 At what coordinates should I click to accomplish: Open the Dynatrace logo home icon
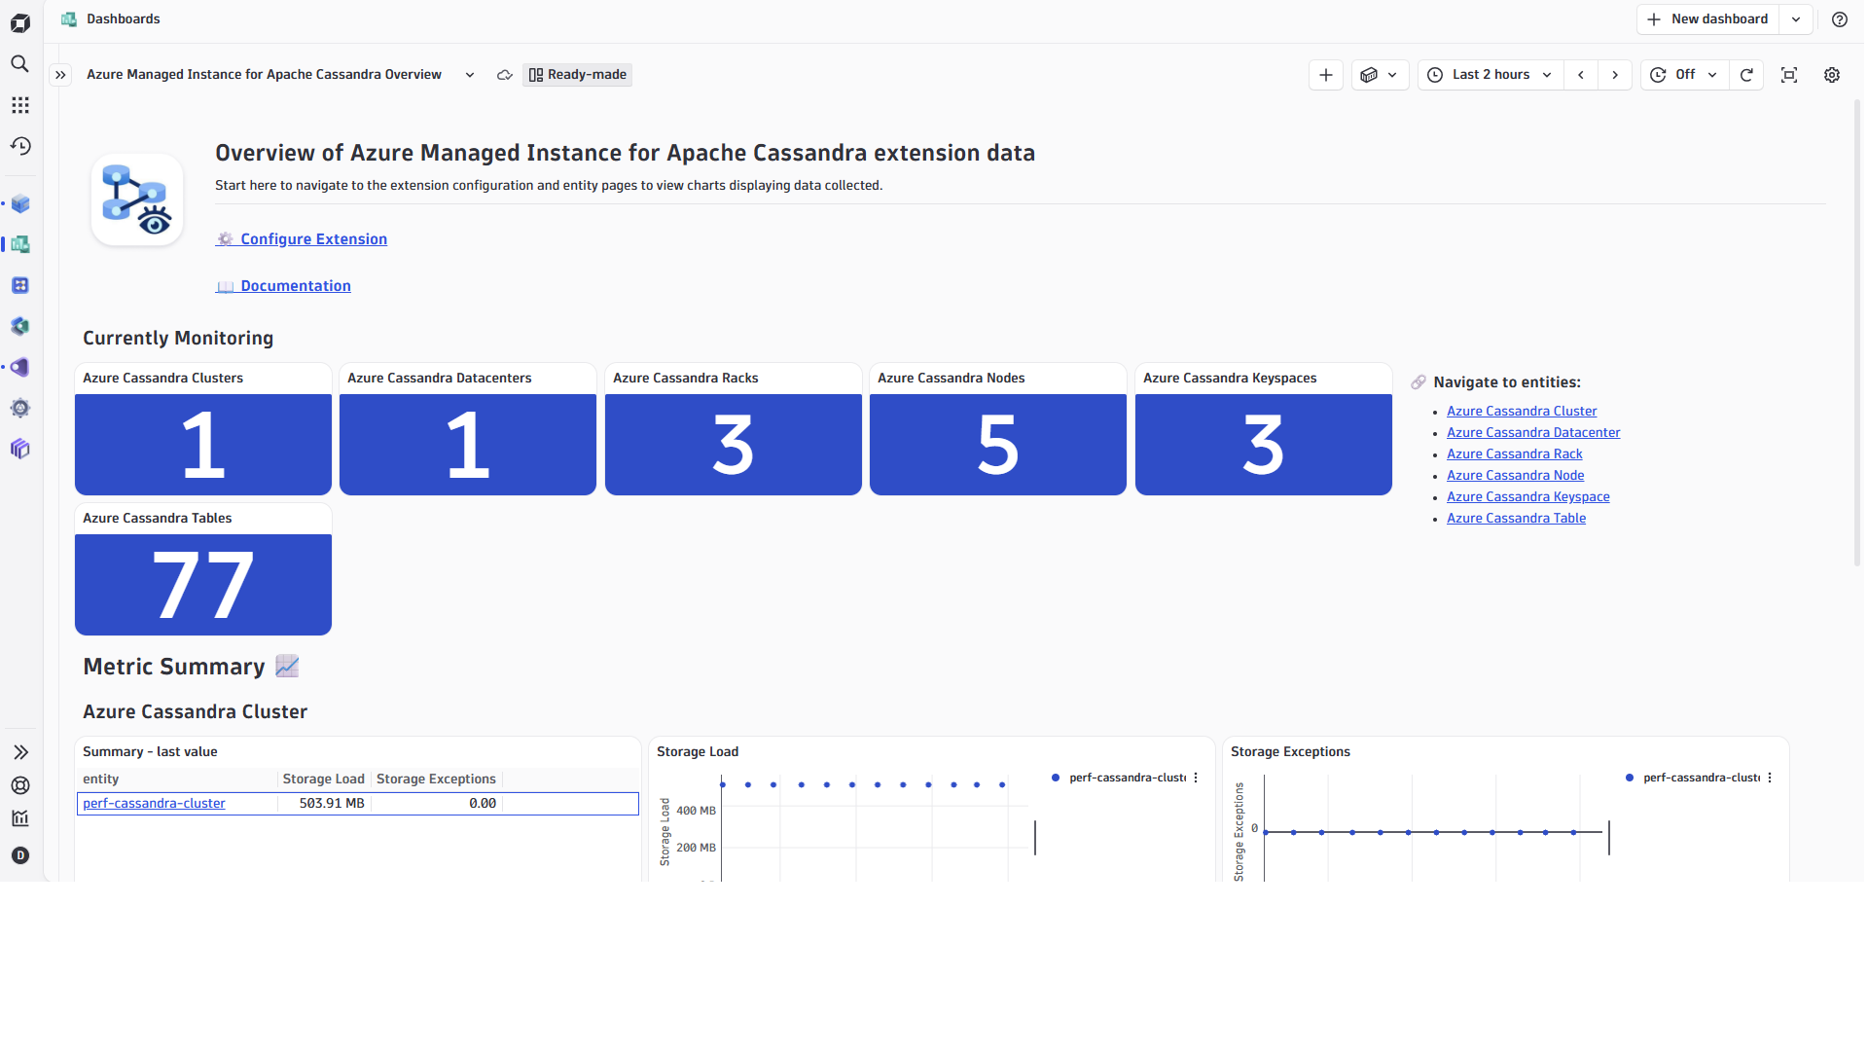pos(20,22)
